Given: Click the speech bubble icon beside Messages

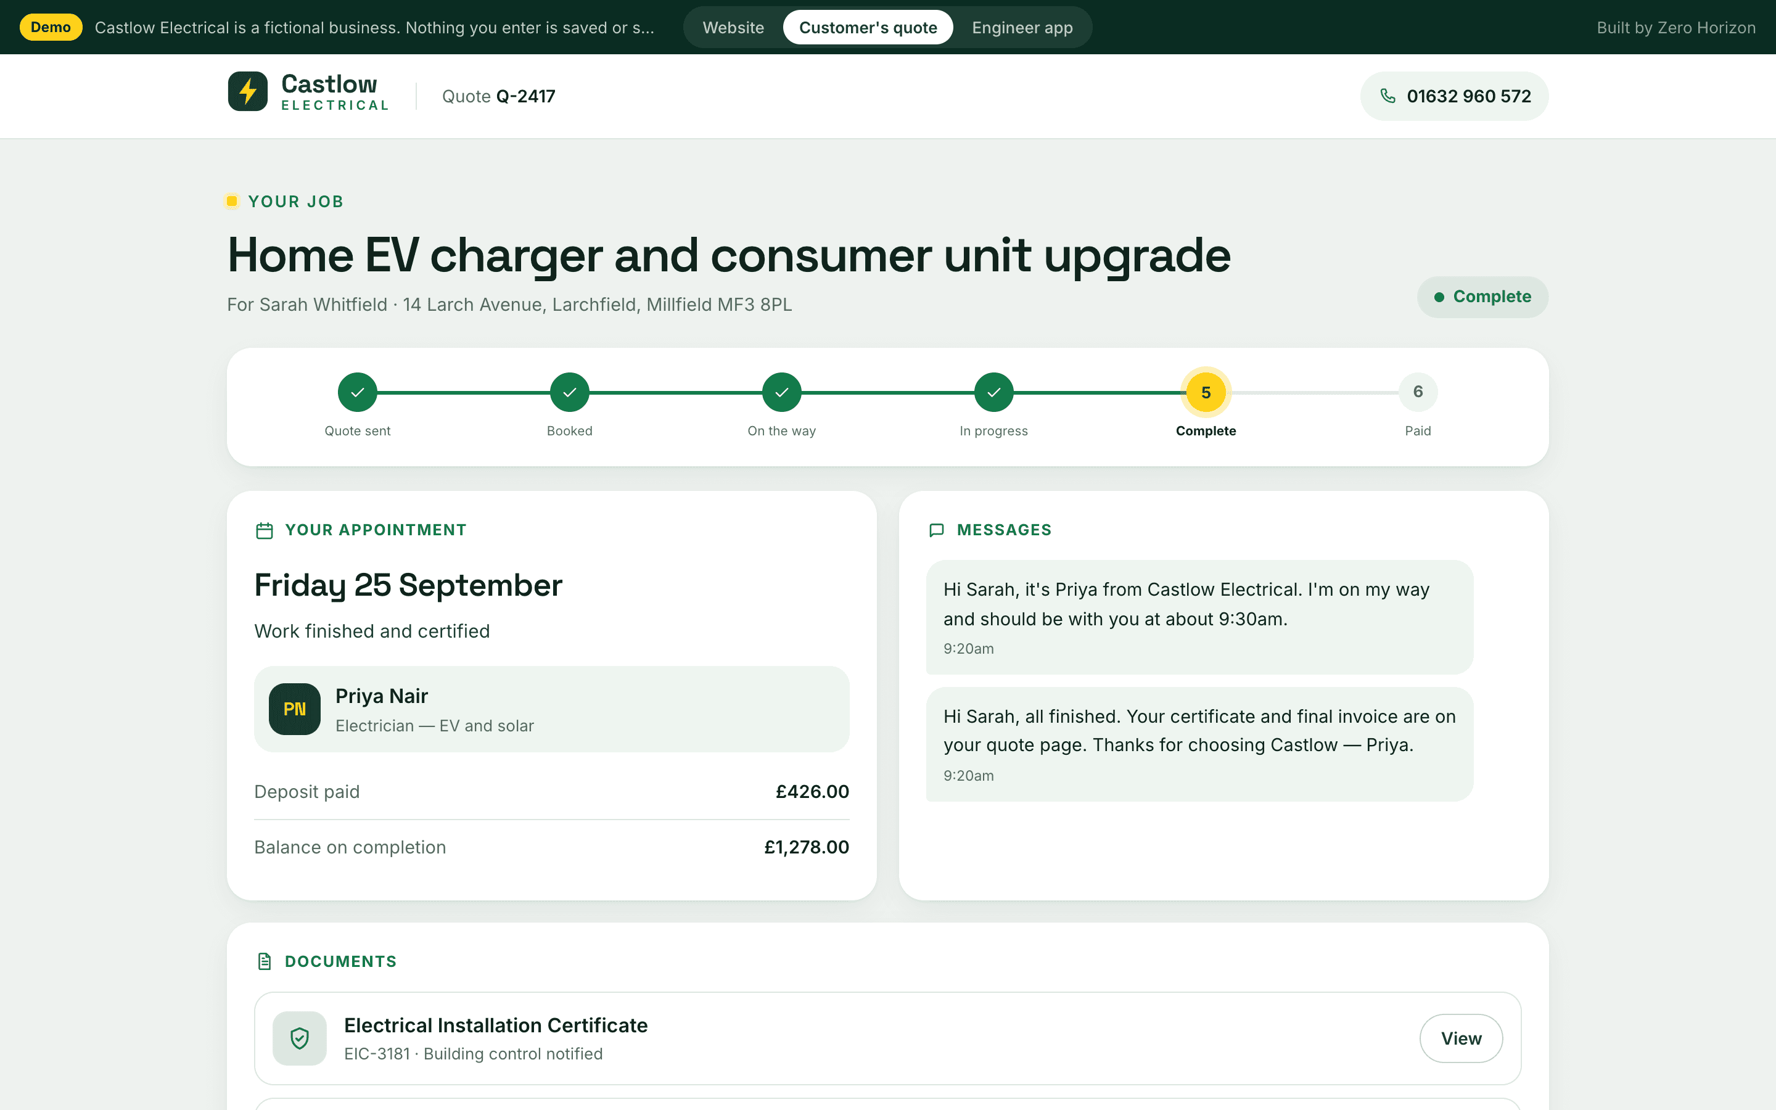Looking at the screenshot, I should tap(937, 530).
